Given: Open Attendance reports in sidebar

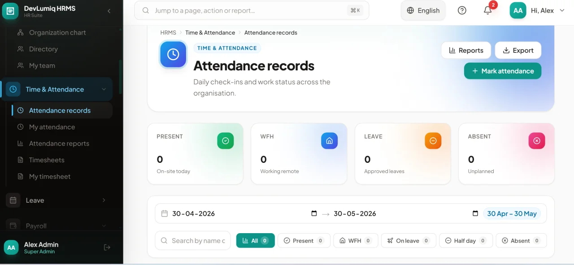Looking at the screenshot, I should pos(59,143).
